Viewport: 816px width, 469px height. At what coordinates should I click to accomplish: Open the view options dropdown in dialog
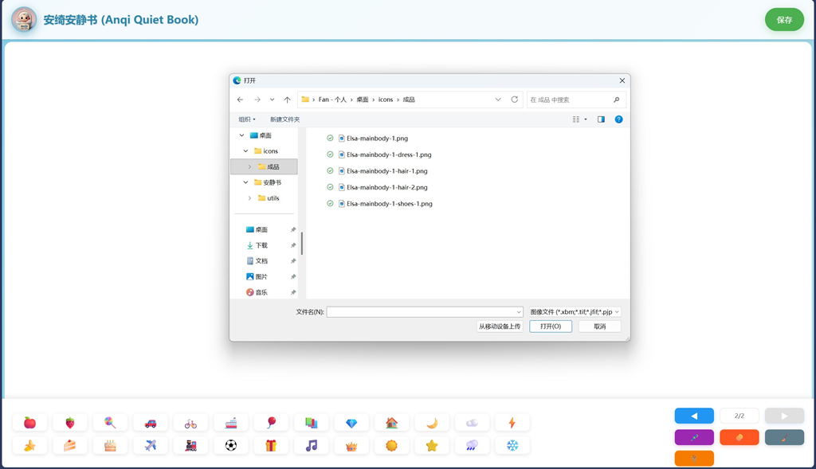click(x=586, y=119)
